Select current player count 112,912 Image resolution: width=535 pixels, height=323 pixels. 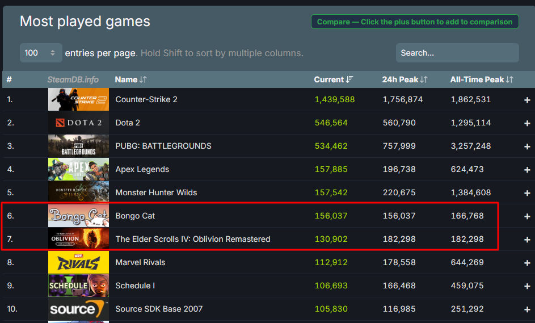point(331,262)
